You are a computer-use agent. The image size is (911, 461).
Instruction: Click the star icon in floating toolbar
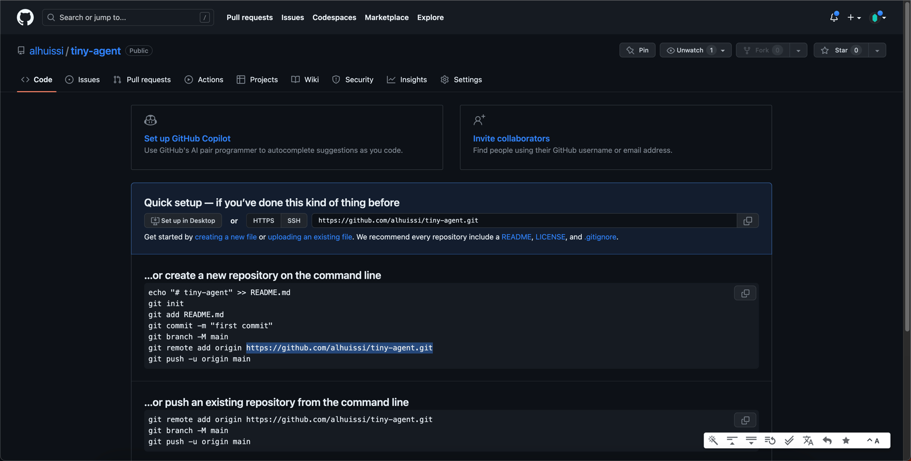point(846,441)
